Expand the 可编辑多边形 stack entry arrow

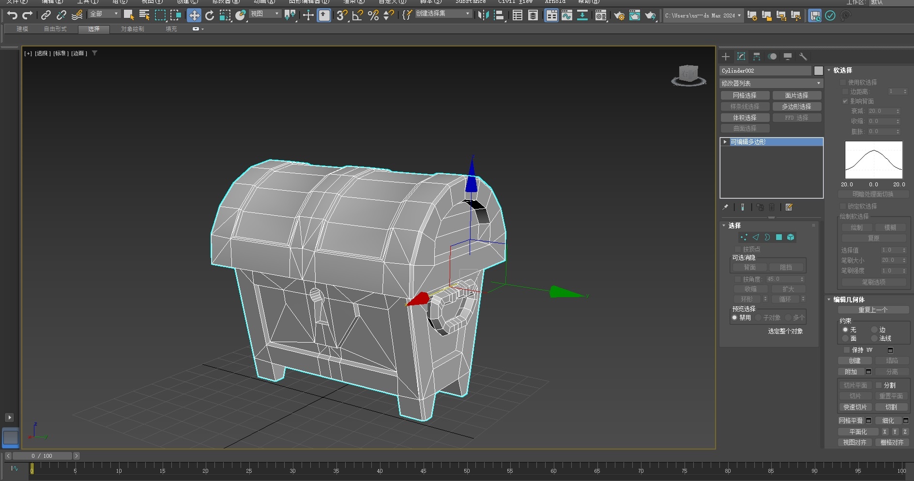[x=725, y=142]
